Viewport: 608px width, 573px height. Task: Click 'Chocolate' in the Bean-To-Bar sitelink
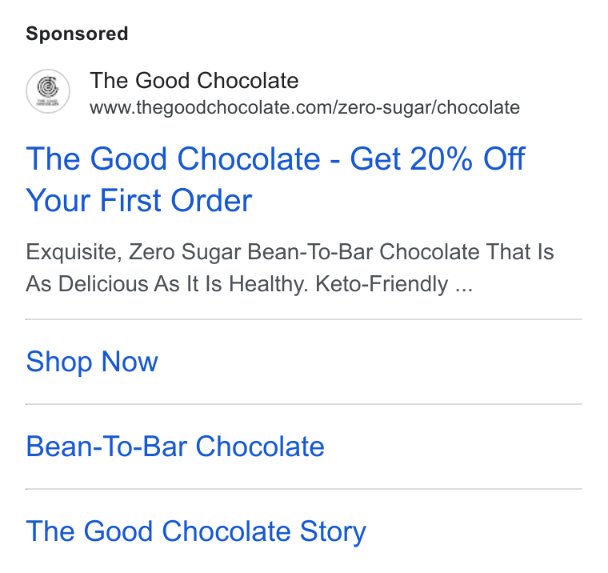coord(260,446)
